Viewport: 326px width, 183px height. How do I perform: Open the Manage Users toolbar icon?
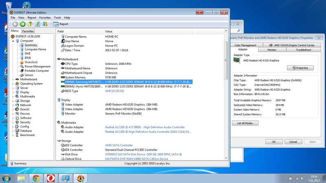45,24
